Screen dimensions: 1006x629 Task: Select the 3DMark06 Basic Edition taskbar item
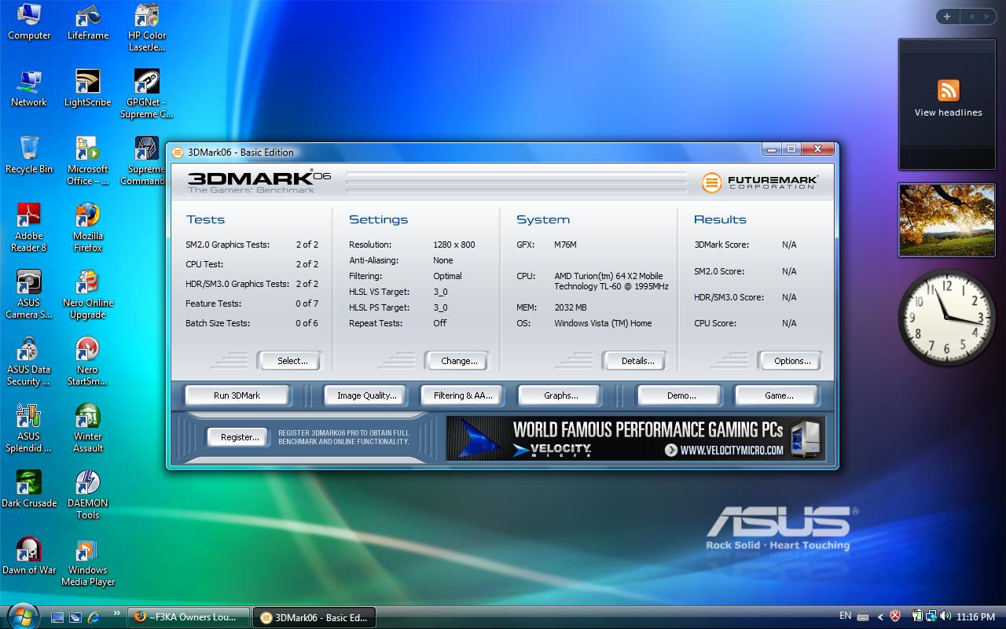coord(314,617)
